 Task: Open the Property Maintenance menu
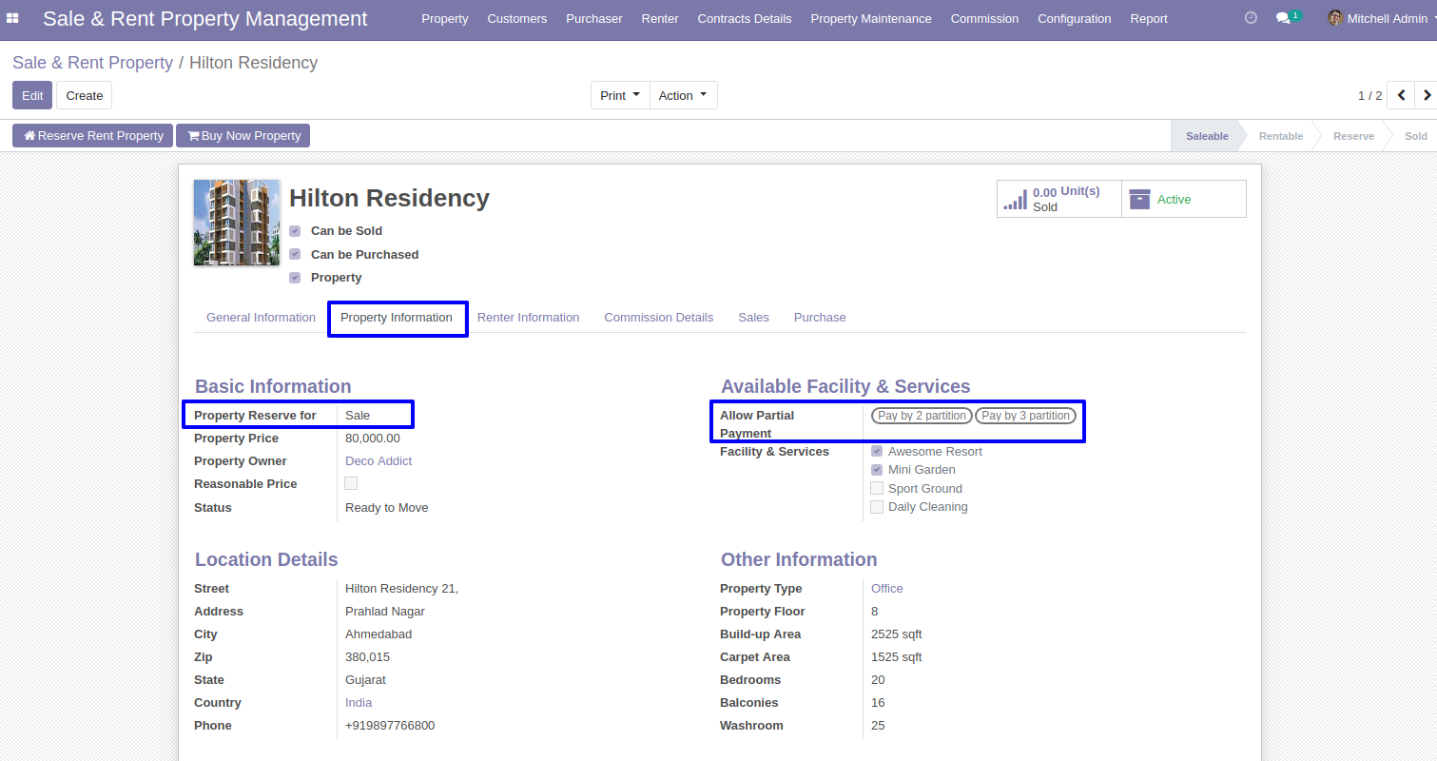coord(871,18)
